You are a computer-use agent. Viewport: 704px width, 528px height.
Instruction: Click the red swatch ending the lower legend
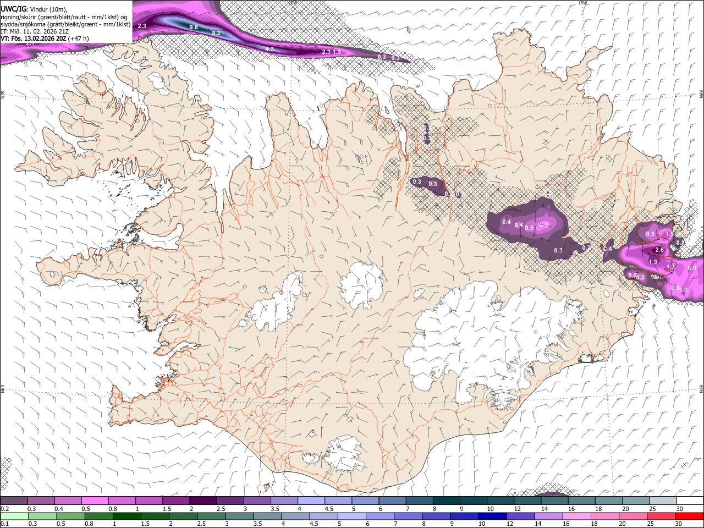[x=689, y=516]
